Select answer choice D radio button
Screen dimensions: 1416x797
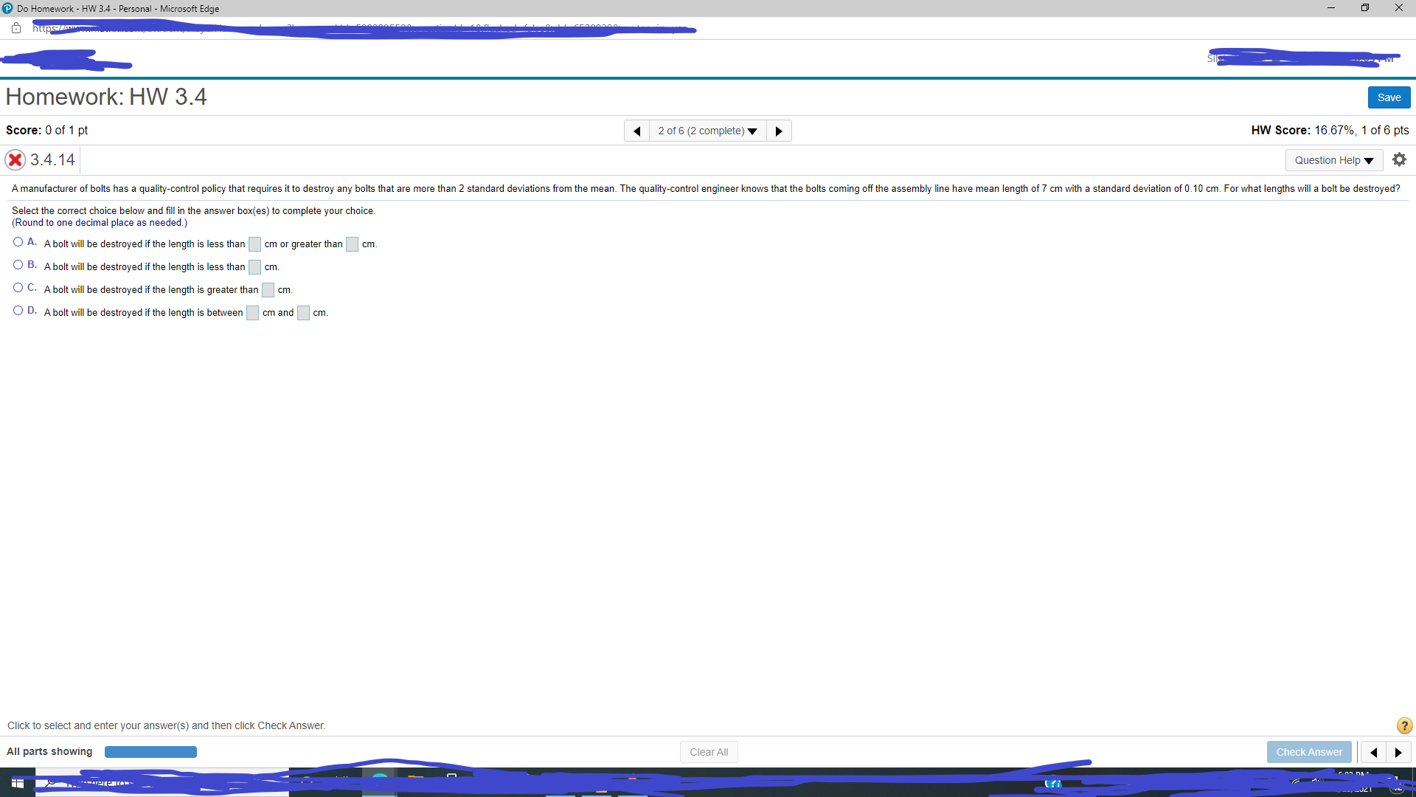point(17,310)
